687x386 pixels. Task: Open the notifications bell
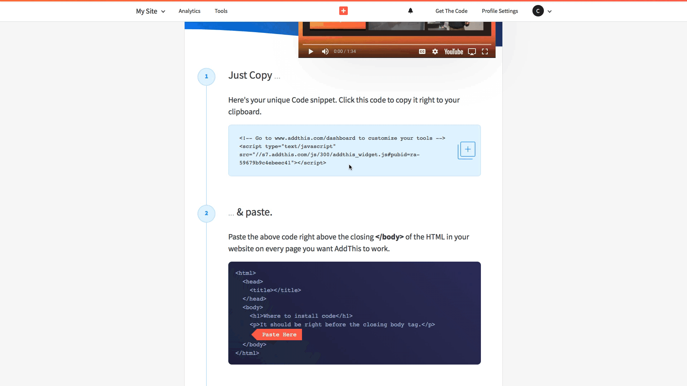coord(410,11)
